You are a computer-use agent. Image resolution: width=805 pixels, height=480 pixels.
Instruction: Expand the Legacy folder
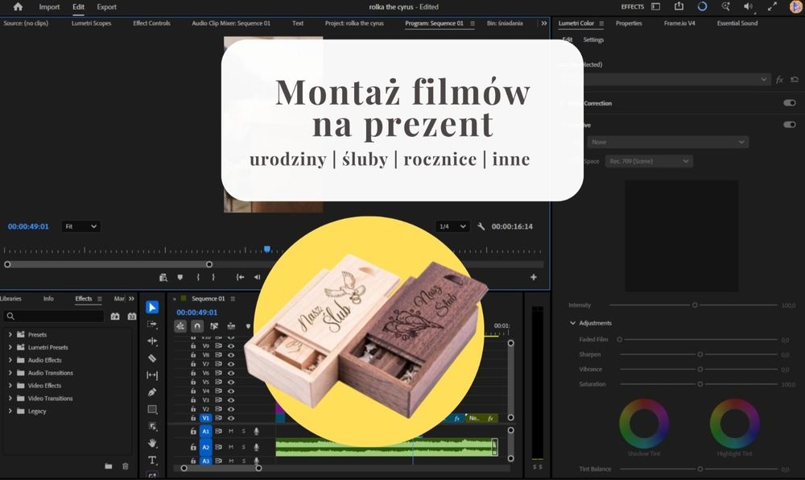point(10,411)
